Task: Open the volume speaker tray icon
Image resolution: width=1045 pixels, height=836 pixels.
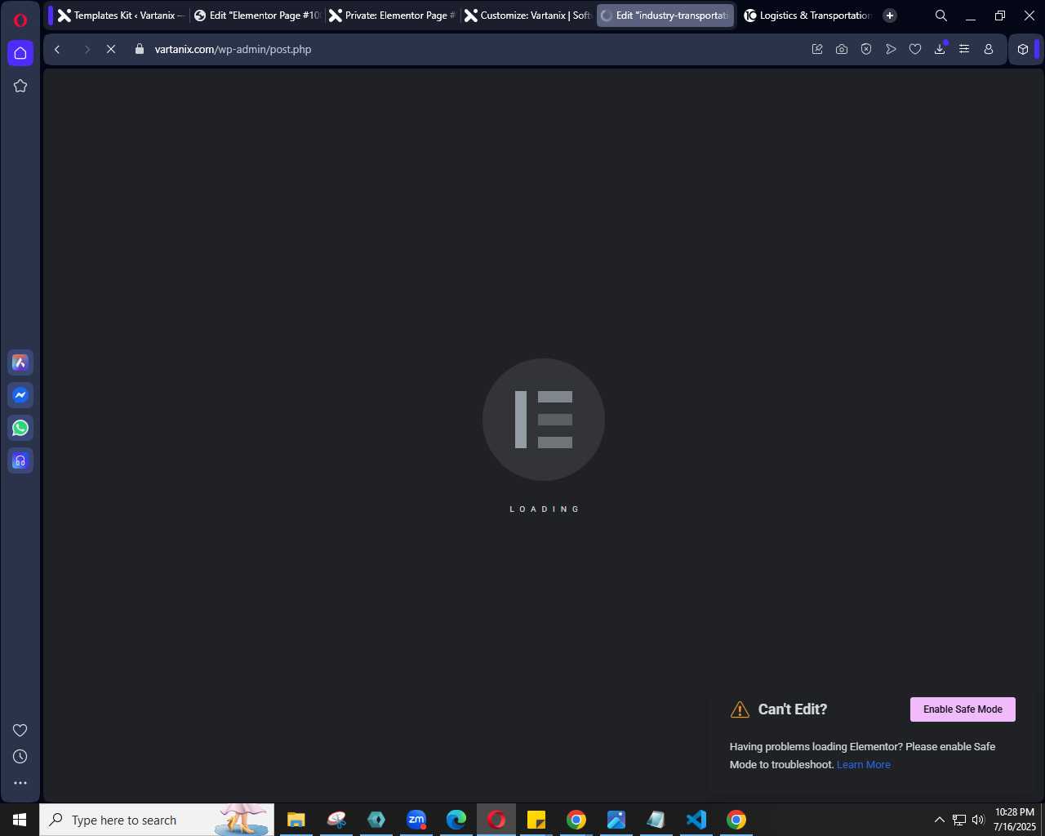Action: [978, 820]
